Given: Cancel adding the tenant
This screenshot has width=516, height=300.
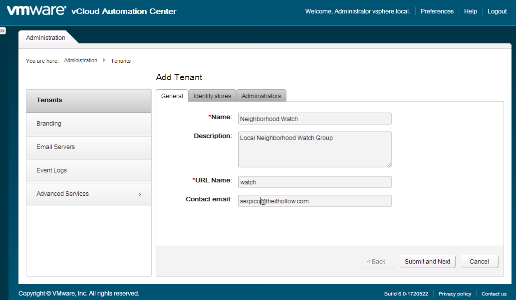Looking at the screenshot, I should [479, 262].
